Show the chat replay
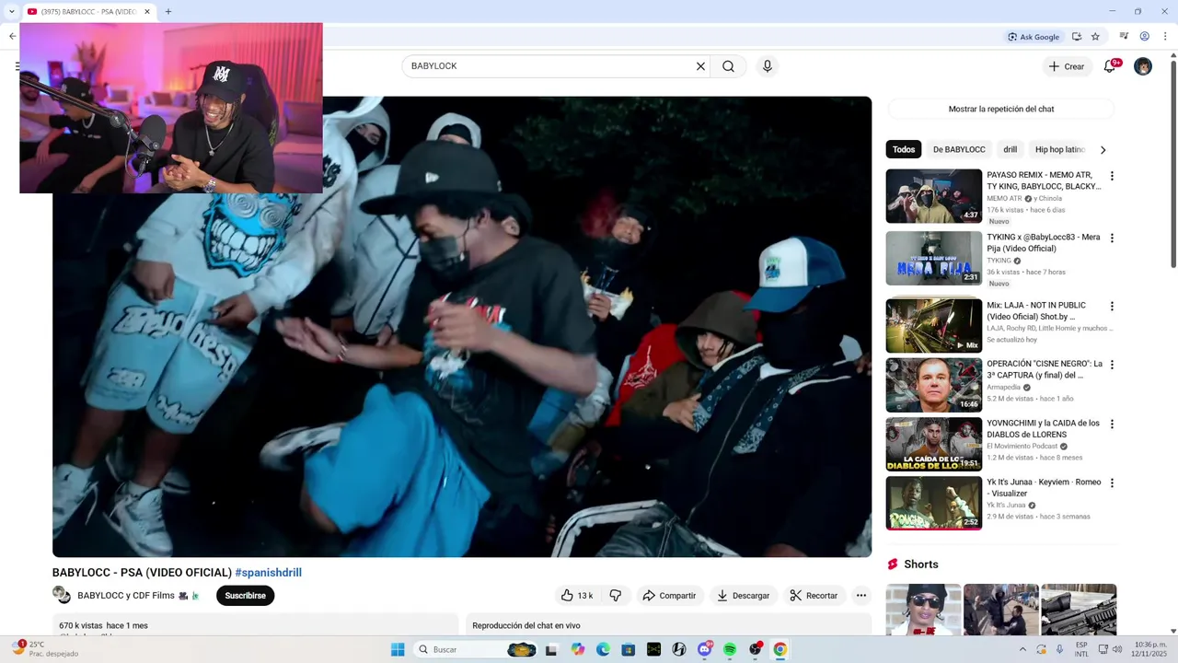This screenshot has height=663, width=1178. pos(1001,109)
